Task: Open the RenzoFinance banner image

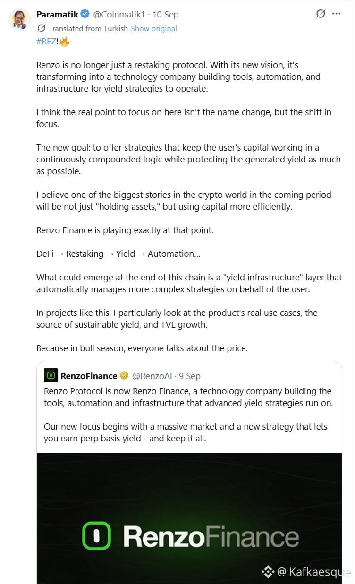Action: point(189,518)
